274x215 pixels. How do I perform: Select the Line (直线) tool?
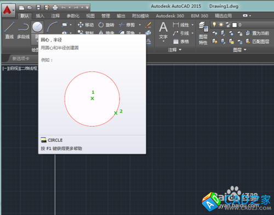[9, 30]
